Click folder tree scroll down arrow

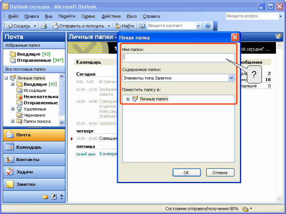tap(62, 123)
